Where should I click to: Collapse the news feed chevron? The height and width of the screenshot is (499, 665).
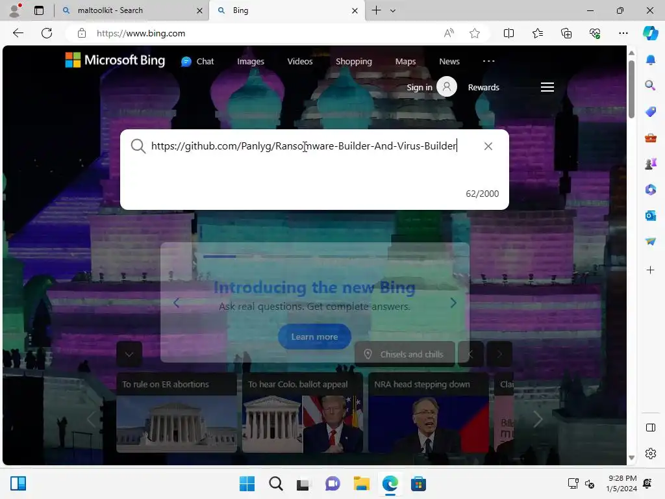point(129,354)
